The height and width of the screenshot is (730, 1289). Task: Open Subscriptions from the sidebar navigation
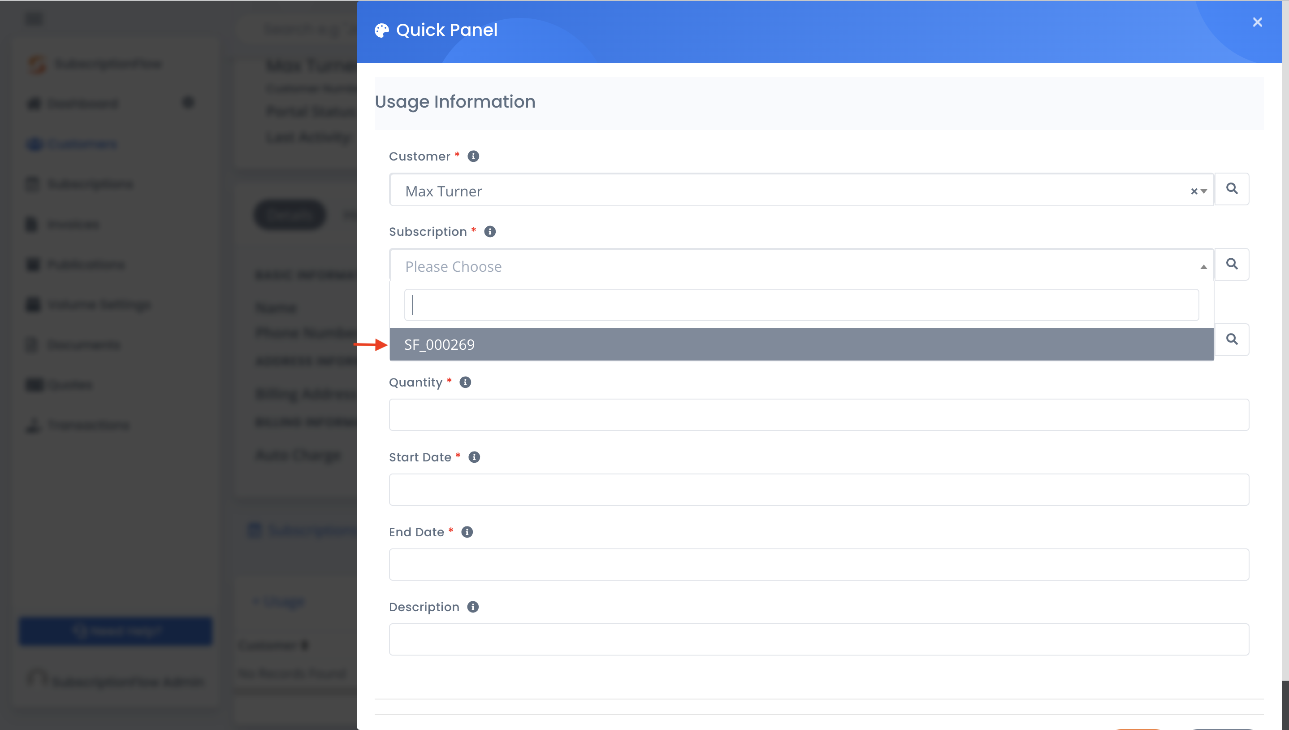coord(90,183)
